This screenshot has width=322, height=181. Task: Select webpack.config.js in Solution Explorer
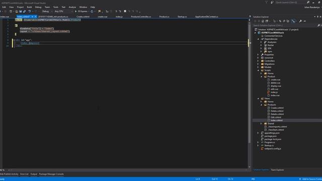pos(273,149)
